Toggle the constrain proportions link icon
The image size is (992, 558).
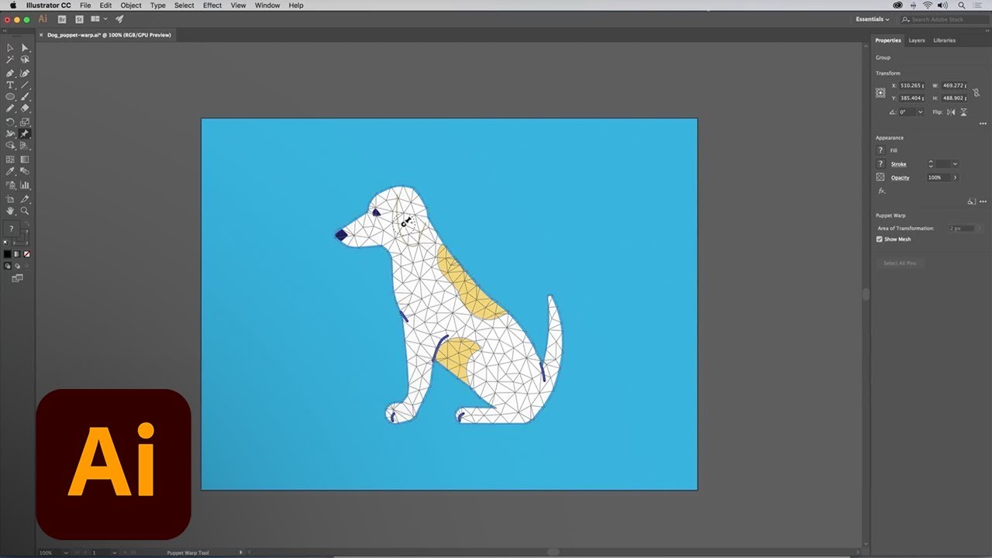click(976, 92)
